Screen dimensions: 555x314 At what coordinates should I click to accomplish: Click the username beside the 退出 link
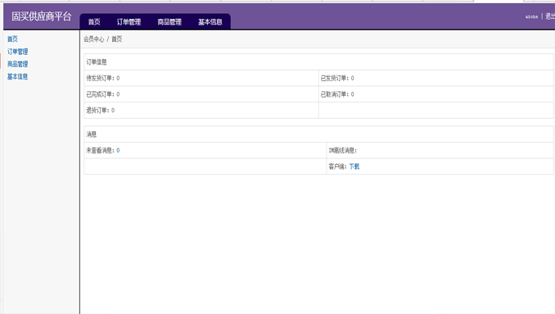click(x=531, y=16)
